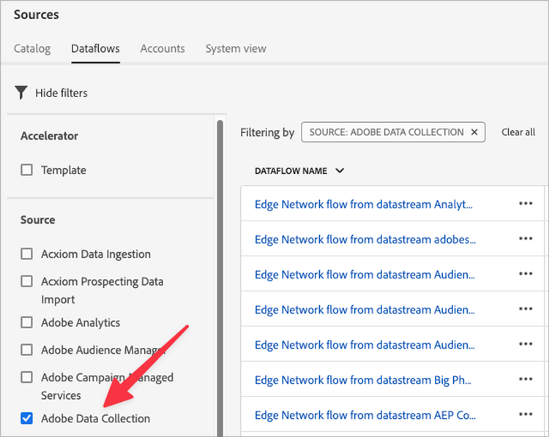
Task: Open the Accounts tab
Action: tap(163, 48)
